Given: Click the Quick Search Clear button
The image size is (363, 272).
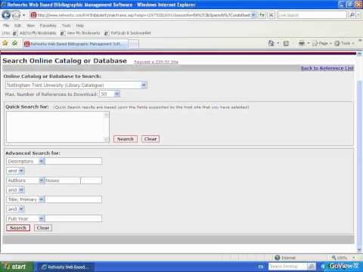Looking at the screenshot, I should tap(150, 139).
